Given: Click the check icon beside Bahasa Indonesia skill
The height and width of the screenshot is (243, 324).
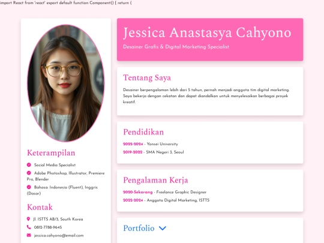Looking at the screenshot, I should pyautogui.click(x=29, y=187).
